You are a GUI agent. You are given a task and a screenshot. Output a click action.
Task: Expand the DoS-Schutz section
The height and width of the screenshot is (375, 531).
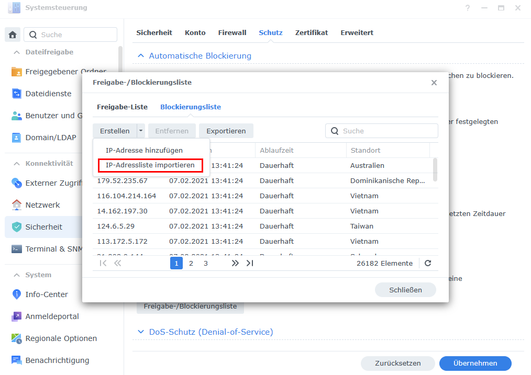pyautogui.click(x=140, y=332)
